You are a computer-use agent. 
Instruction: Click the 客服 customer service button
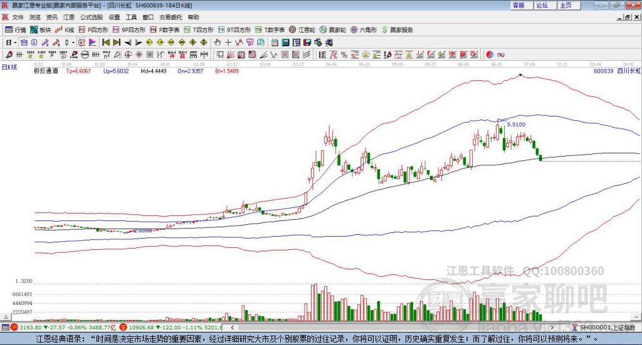click(x=521, y=5)
